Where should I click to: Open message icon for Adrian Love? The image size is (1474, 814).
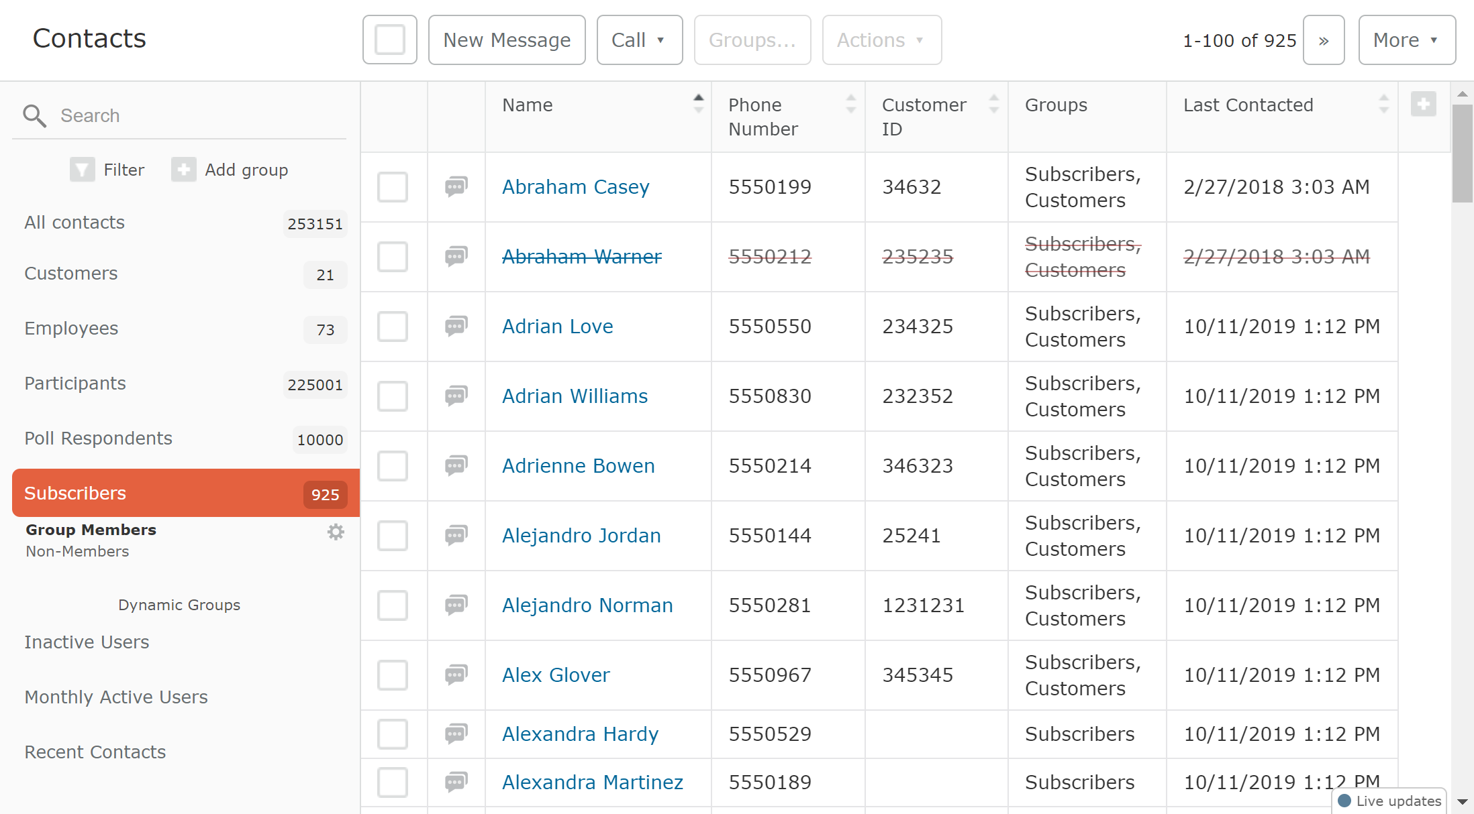(456, 326)
